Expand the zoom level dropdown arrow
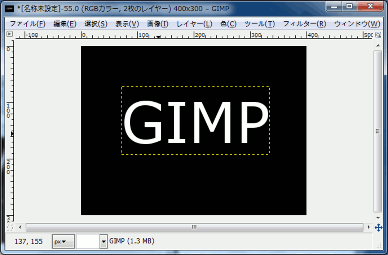Screen dimensions: 388x255 104,242
